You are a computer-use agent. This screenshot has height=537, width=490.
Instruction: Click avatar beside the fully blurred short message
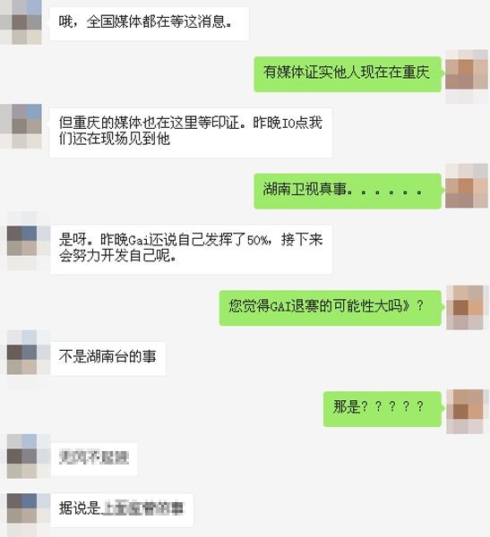[29, 456]
